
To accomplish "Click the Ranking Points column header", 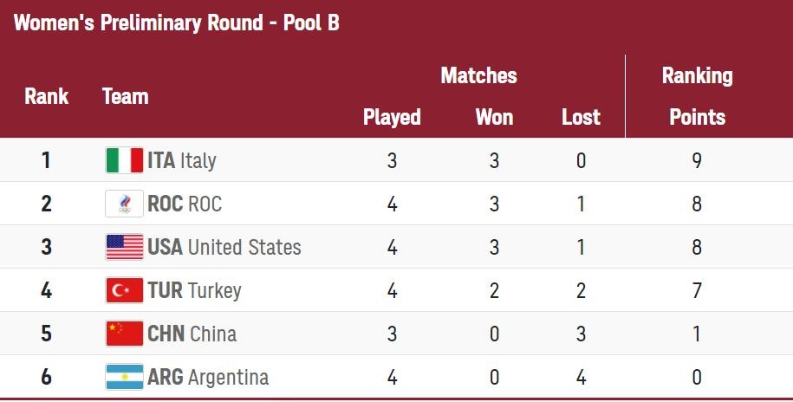I will pos(697,96).
